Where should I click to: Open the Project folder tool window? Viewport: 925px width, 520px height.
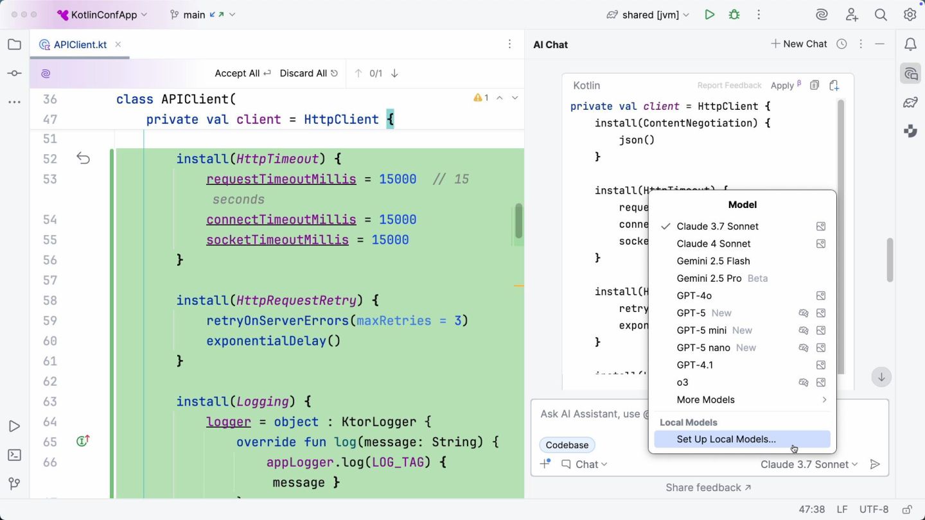pos(14,45)
